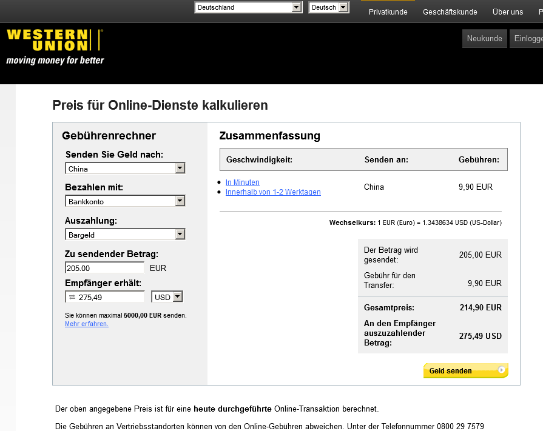The height and width of the screenshot is (431, 543).
Task: Follow the In Minuten link
Action: coord(243,182)
